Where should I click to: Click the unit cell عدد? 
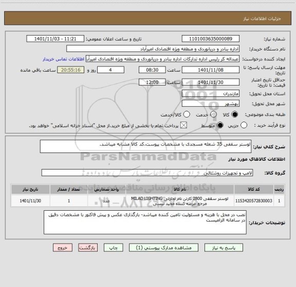point(106,201)
